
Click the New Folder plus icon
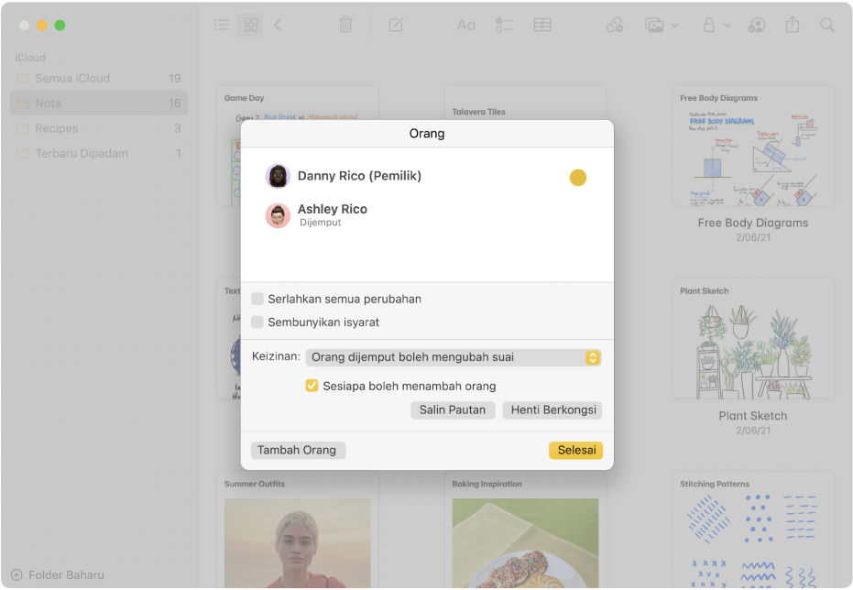click(16, 574)
